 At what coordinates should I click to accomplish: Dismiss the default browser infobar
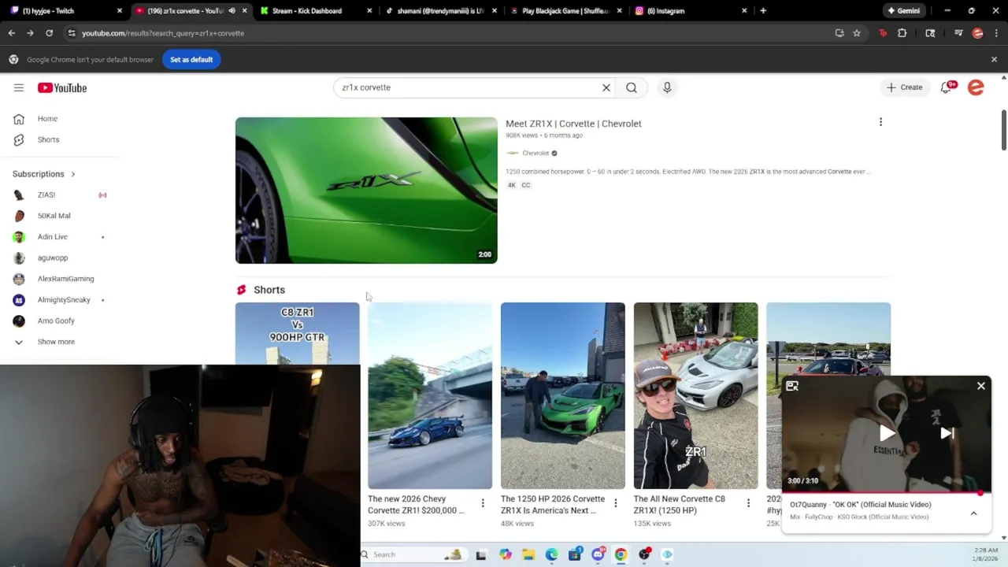(x=994, y=59)
